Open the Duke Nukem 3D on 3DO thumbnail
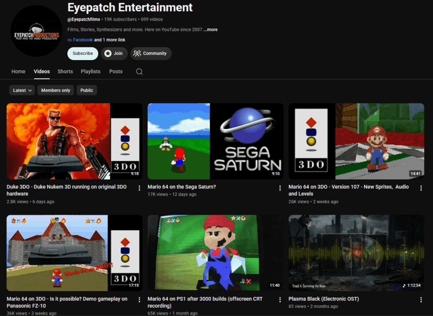Viewport: 433px width, 316px height. pyautogui.click(x=74, y=141)
